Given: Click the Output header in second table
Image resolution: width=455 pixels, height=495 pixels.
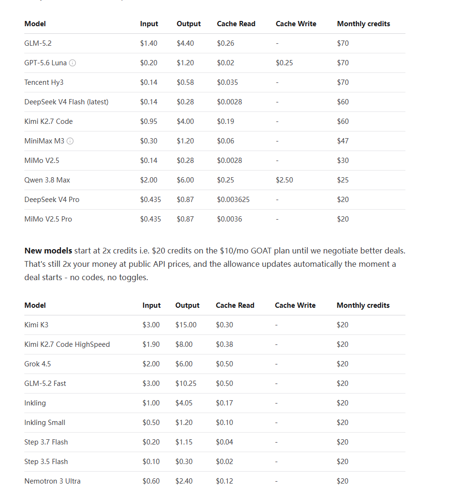Looking at the screenshot, I should tap(187, 305).
